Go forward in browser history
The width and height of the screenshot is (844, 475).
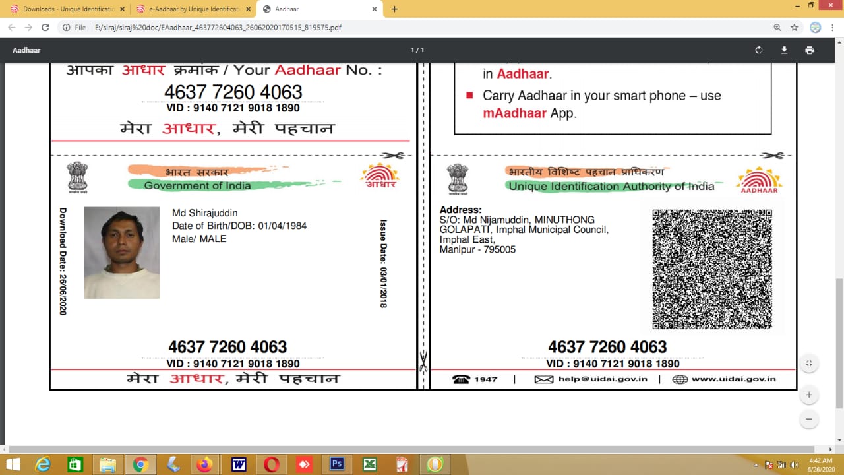(x=28, y=28)
